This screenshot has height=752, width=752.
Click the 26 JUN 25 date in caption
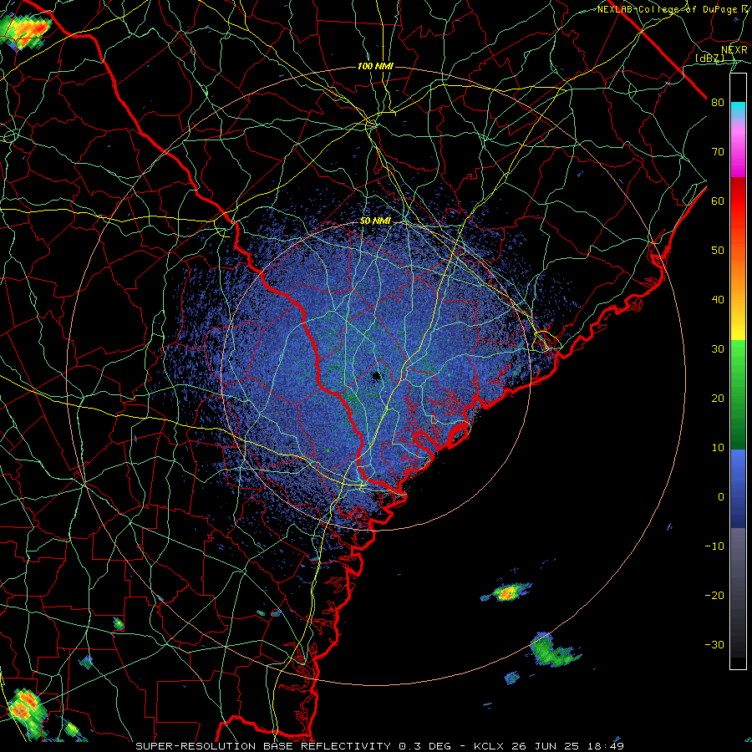click(x=547, y=746)
